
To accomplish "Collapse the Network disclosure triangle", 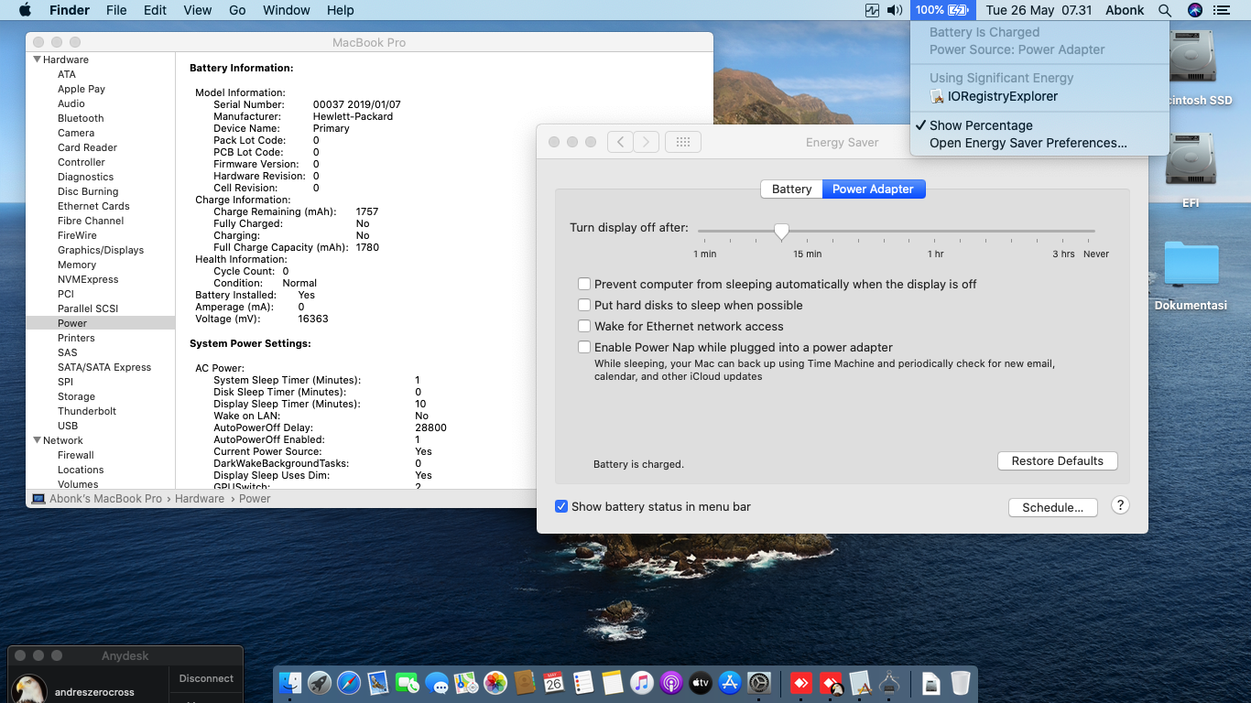I will pos(38,440).
